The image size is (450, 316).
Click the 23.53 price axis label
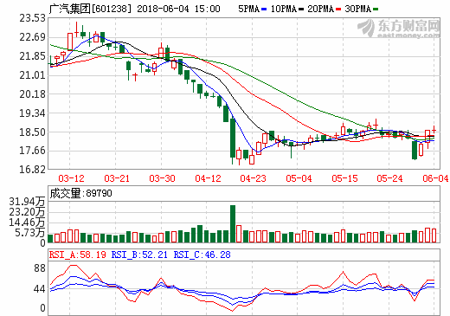(x=32, y=18)
